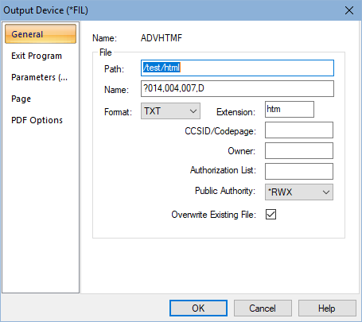This screenshot has height=322, width=362.
Task: Click the Extension field containing htm
Action: coord(290,109)
